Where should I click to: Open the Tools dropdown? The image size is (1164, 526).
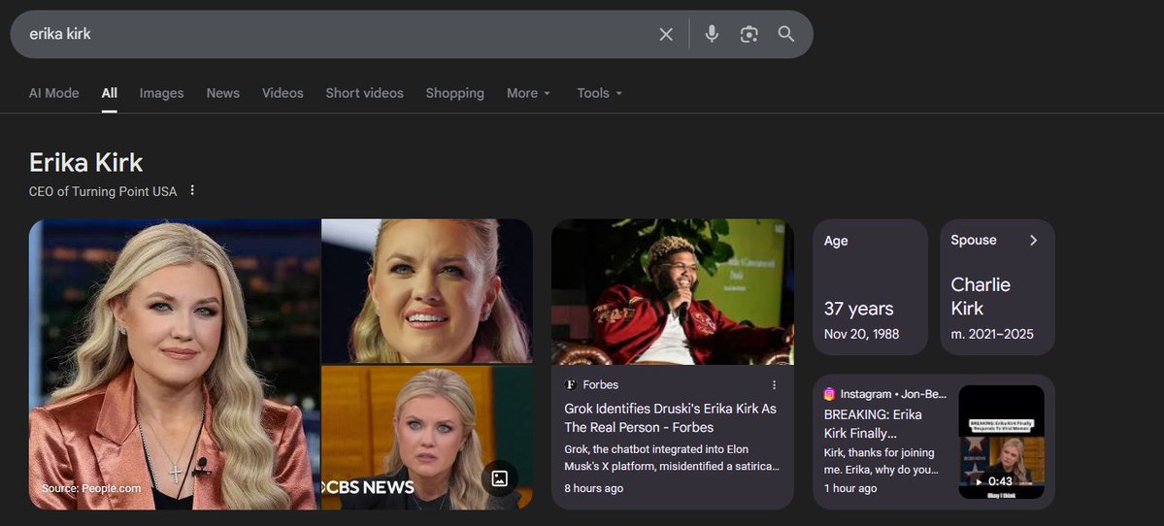(600, 93)
